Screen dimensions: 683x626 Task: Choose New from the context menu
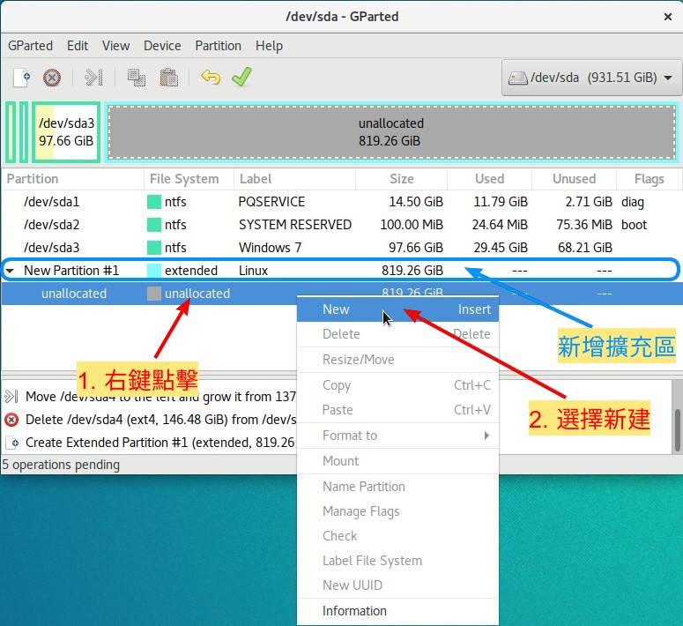(x=336, y=309)
